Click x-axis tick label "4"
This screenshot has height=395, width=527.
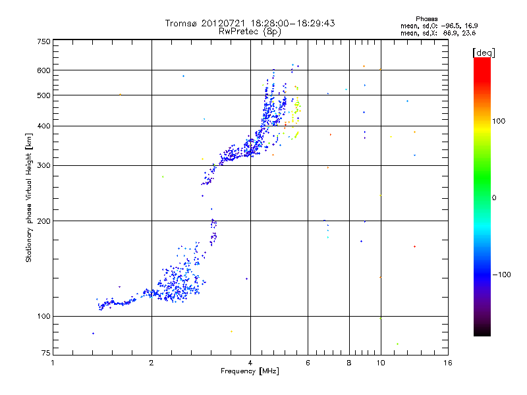[x=250, y=363]
